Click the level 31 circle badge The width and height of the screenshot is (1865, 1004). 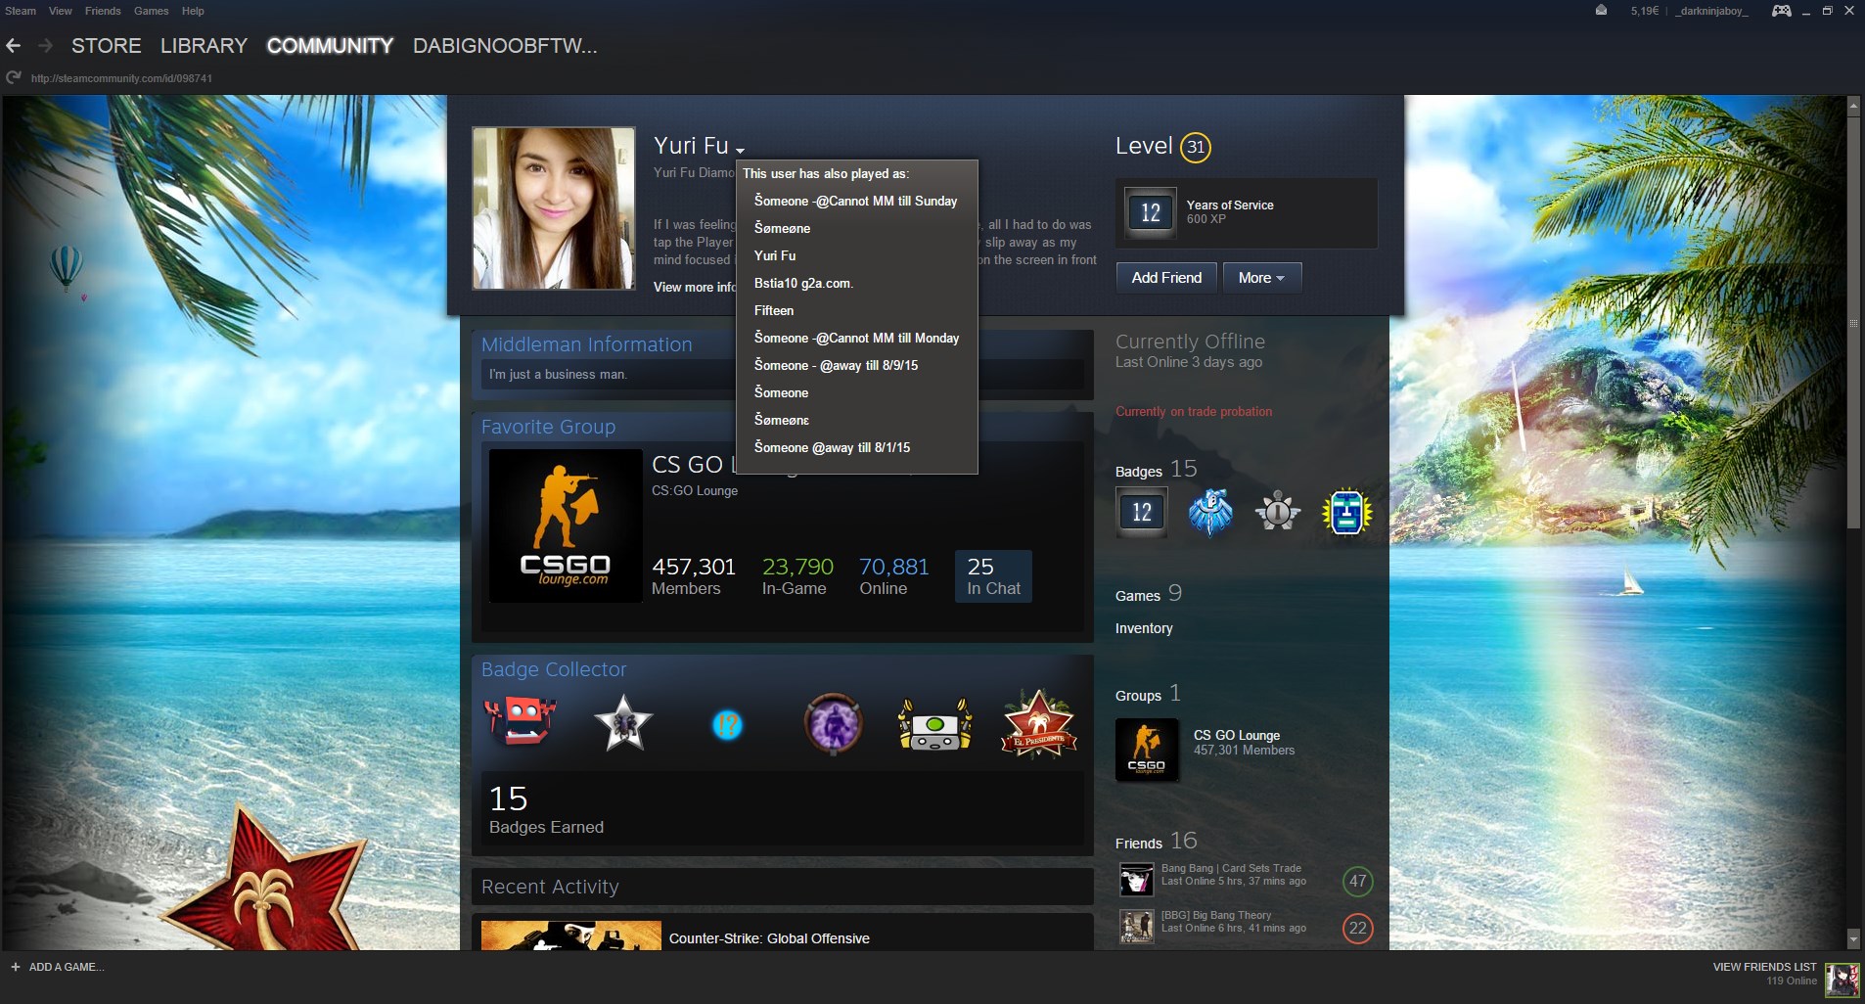pyautogui.click(x=1196, y=147)
